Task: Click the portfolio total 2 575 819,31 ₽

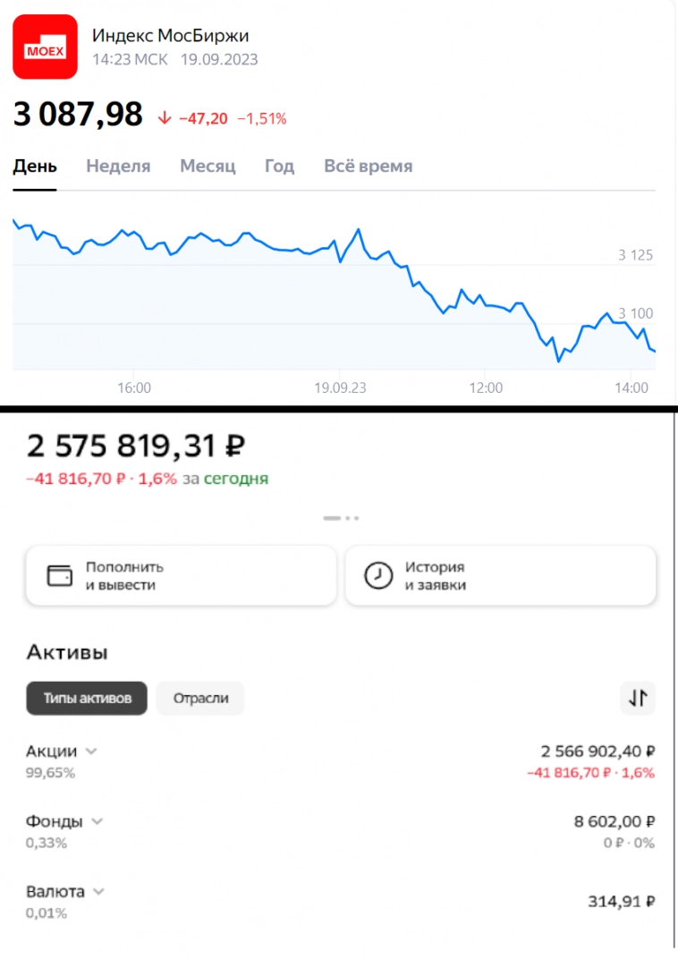Action: 136,446
